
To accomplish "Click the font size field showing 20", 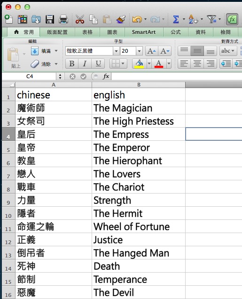I will (128, 51).
